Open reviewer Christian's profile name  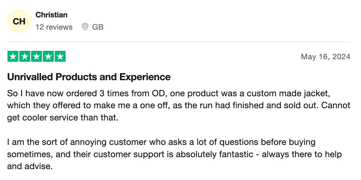(52, 15)
